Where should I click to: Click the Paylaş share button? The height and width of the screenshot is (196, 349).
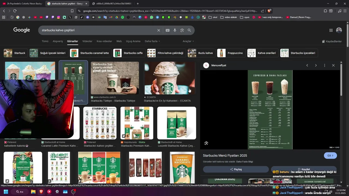(236, 169)
